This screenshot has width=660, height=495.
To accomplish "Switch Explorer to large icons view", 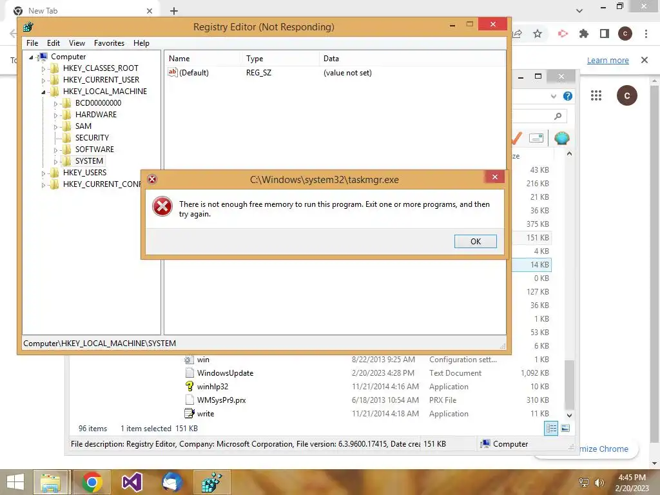I will [565, 429].
